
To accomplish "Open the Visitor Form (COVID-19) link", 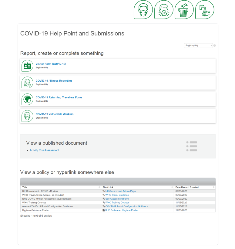I will click(51, 64).
